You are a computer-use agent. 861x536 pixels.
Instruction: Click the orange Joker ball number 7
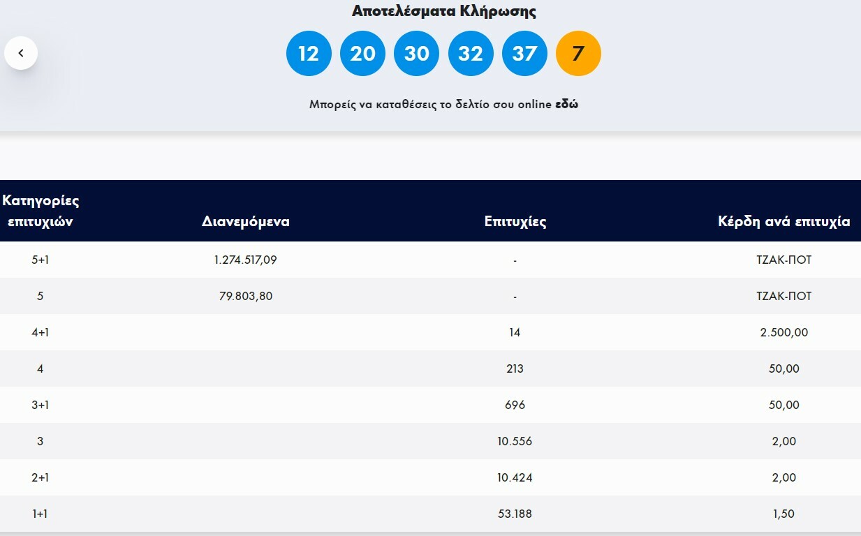[578, 53]
